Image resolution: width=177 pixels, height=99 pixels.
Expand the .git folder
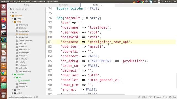11,13
